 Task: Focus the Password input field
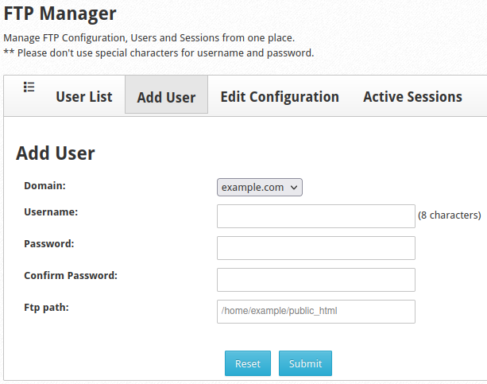(315, 248)
